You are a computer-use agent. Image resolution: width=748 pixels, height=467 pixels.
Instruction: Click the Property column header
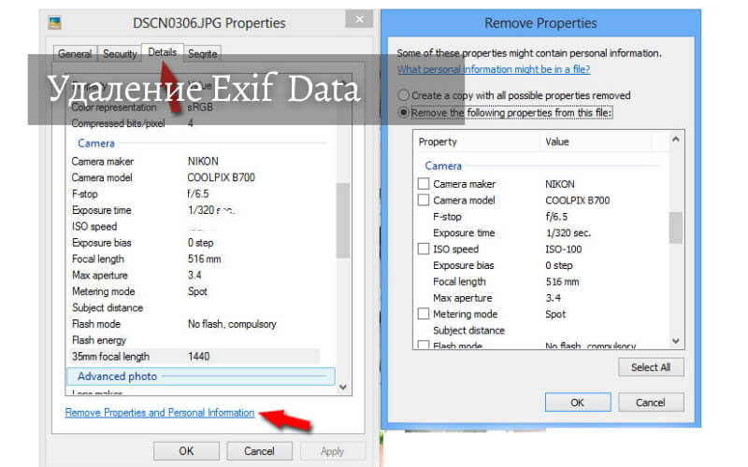tap(477, 142)
